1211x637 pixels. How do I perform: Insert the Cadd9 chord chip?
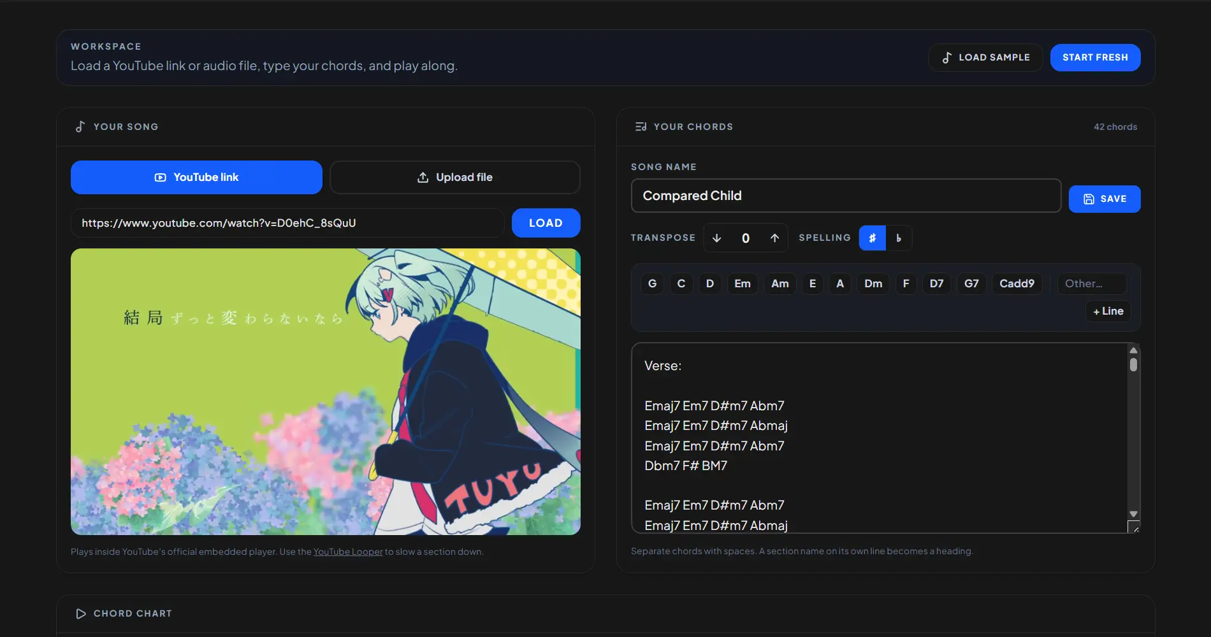(x=1017, y=283)
